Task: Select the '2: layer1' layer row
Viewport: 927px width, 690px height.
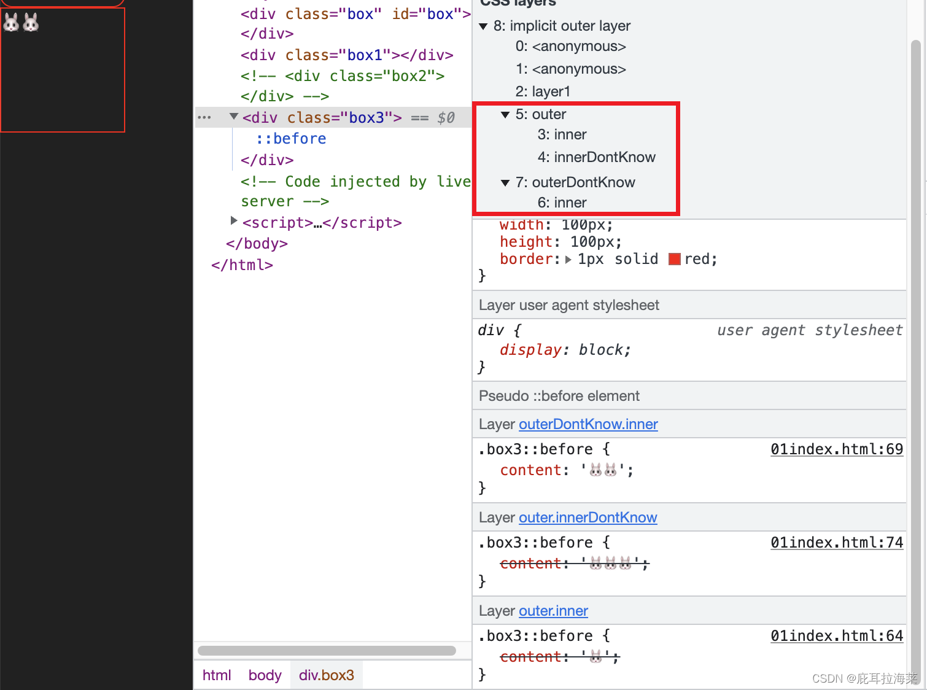Action: [x=543, y=91]
